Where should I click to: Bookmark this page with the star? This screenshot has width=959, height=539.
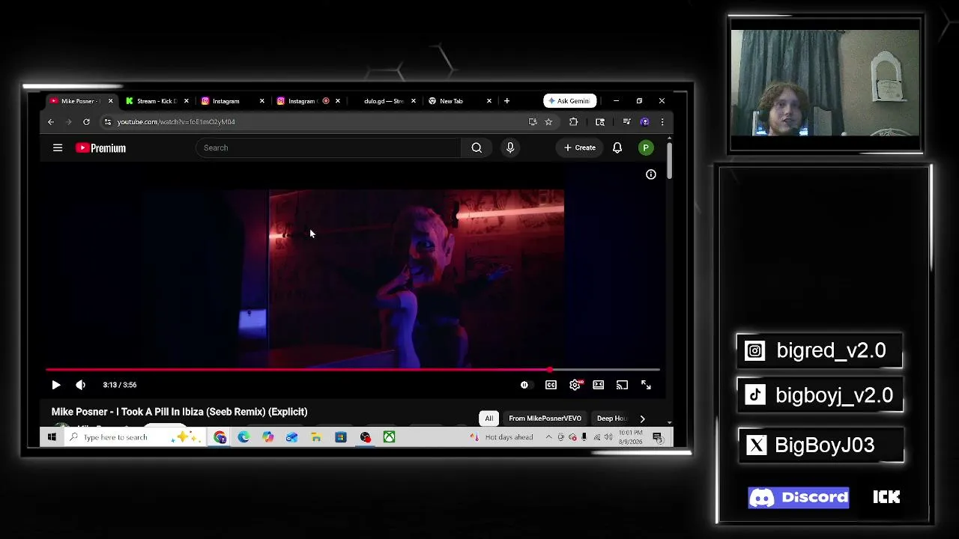(548, 122)
